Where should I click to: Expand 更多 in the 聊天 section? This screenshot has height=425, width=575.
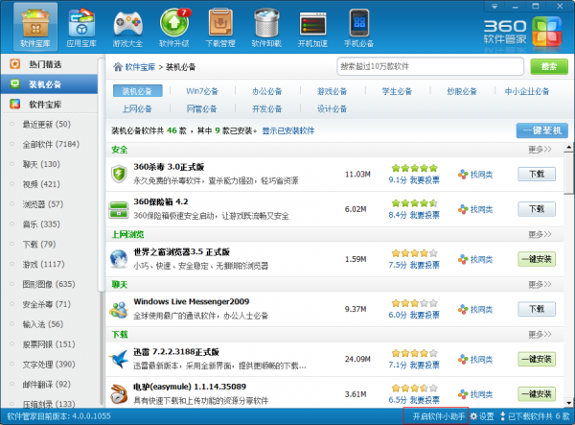coord(540,285)
